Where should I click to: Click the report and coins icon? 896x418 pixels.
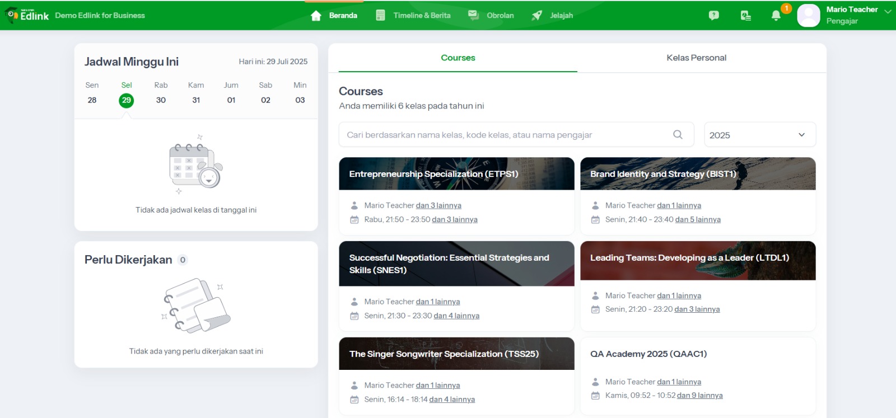(x=745, y=16)
